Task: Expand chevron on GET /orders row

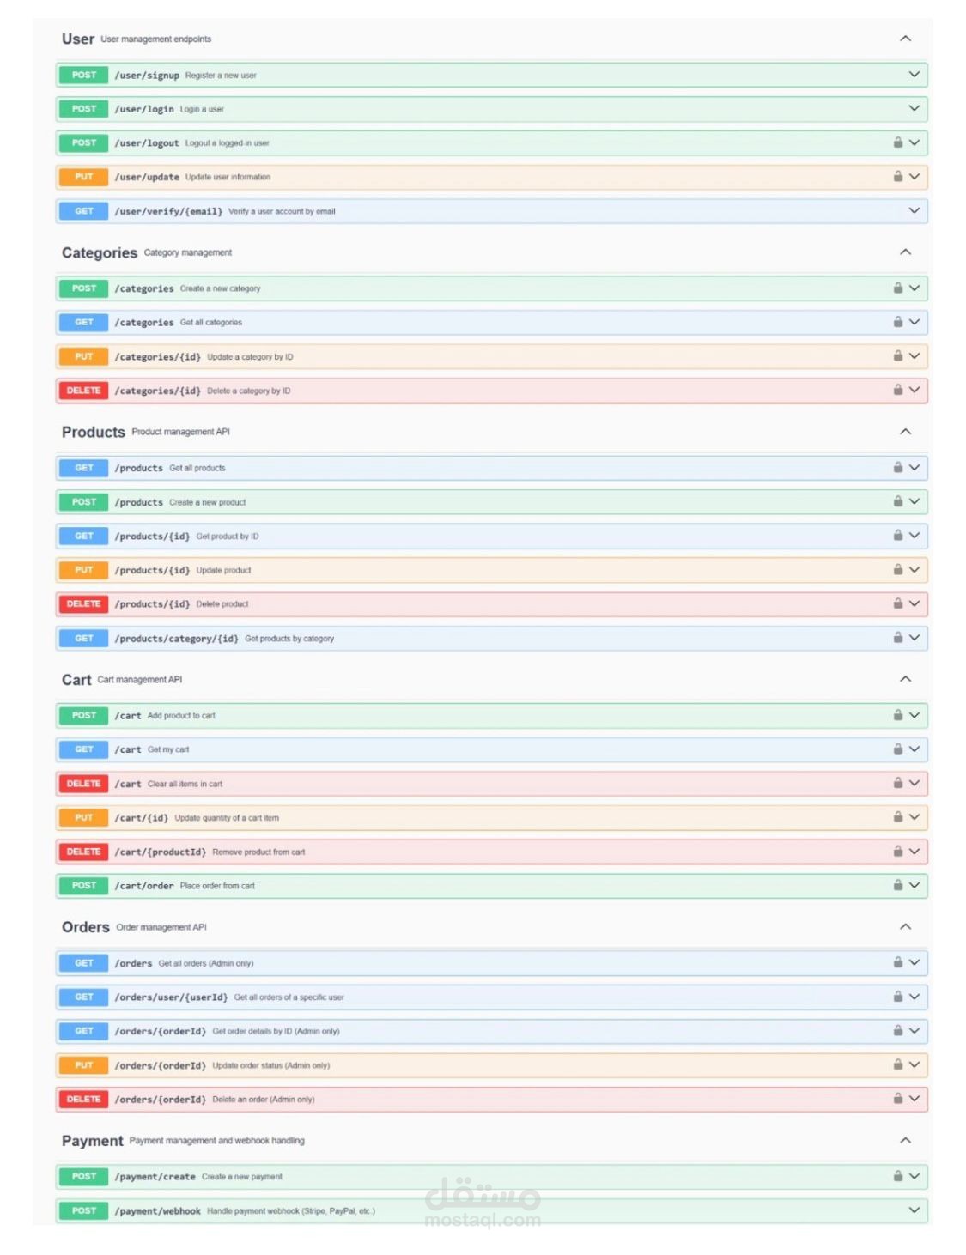Action: tap(914, 962)
